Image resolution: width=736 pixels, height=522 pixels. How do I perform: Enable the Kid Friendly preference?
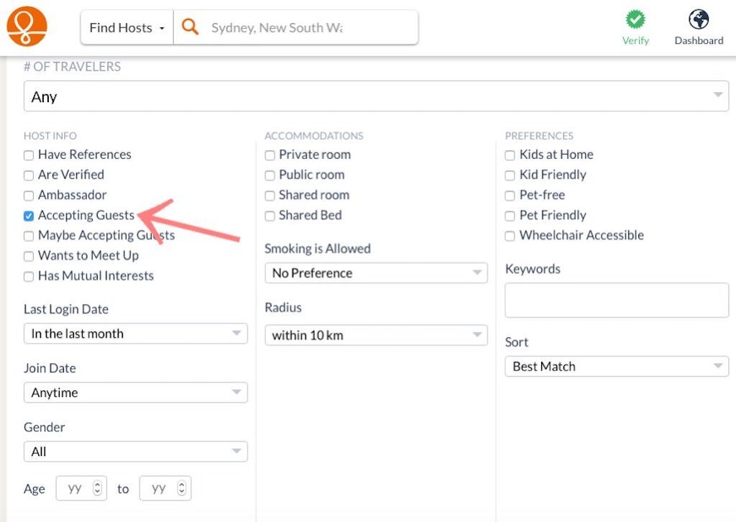coord(510,175)
